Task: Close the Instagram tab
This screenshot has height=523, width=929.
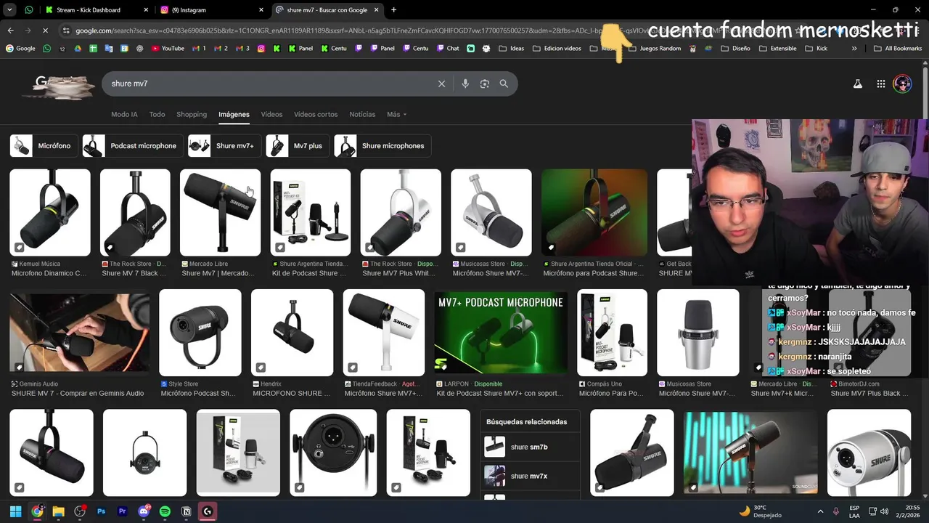Action: click(x=261, y=10)
